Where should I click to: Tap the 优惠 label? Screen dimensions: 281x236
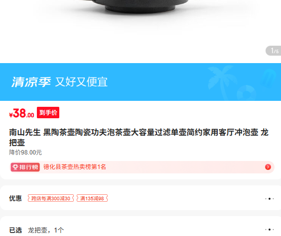pyautogui.click(x=15, y=198)
